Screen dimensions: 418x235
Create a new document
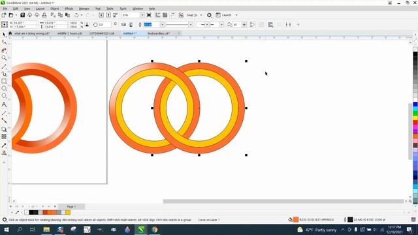coord(4,15)
